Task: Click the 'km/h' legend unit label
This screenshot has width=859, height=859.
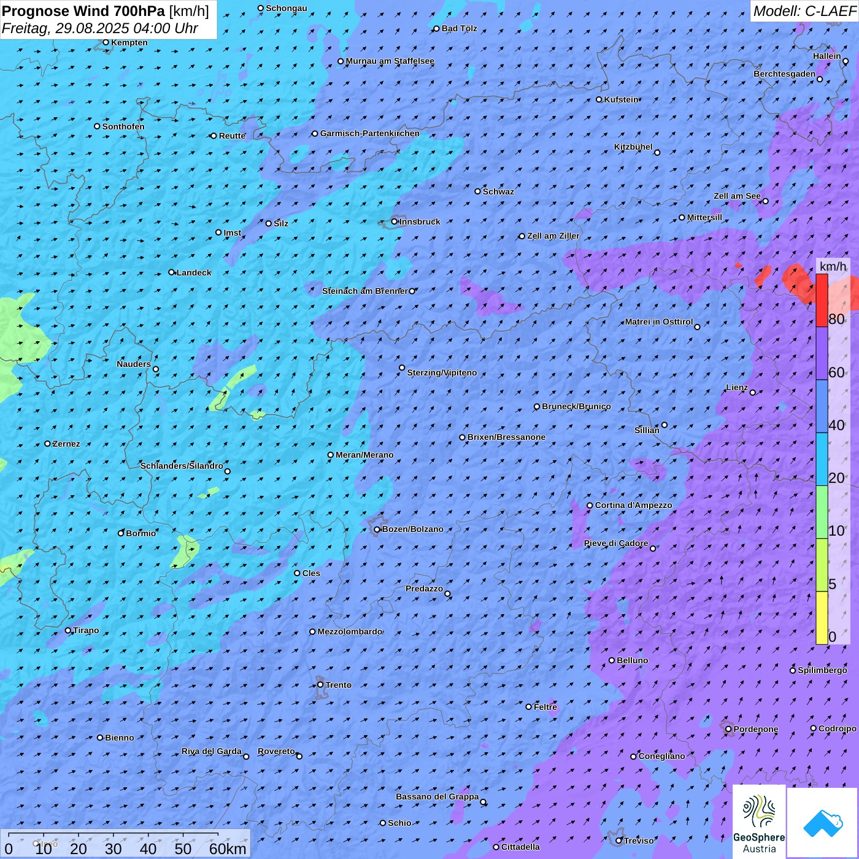Action: 833,266
